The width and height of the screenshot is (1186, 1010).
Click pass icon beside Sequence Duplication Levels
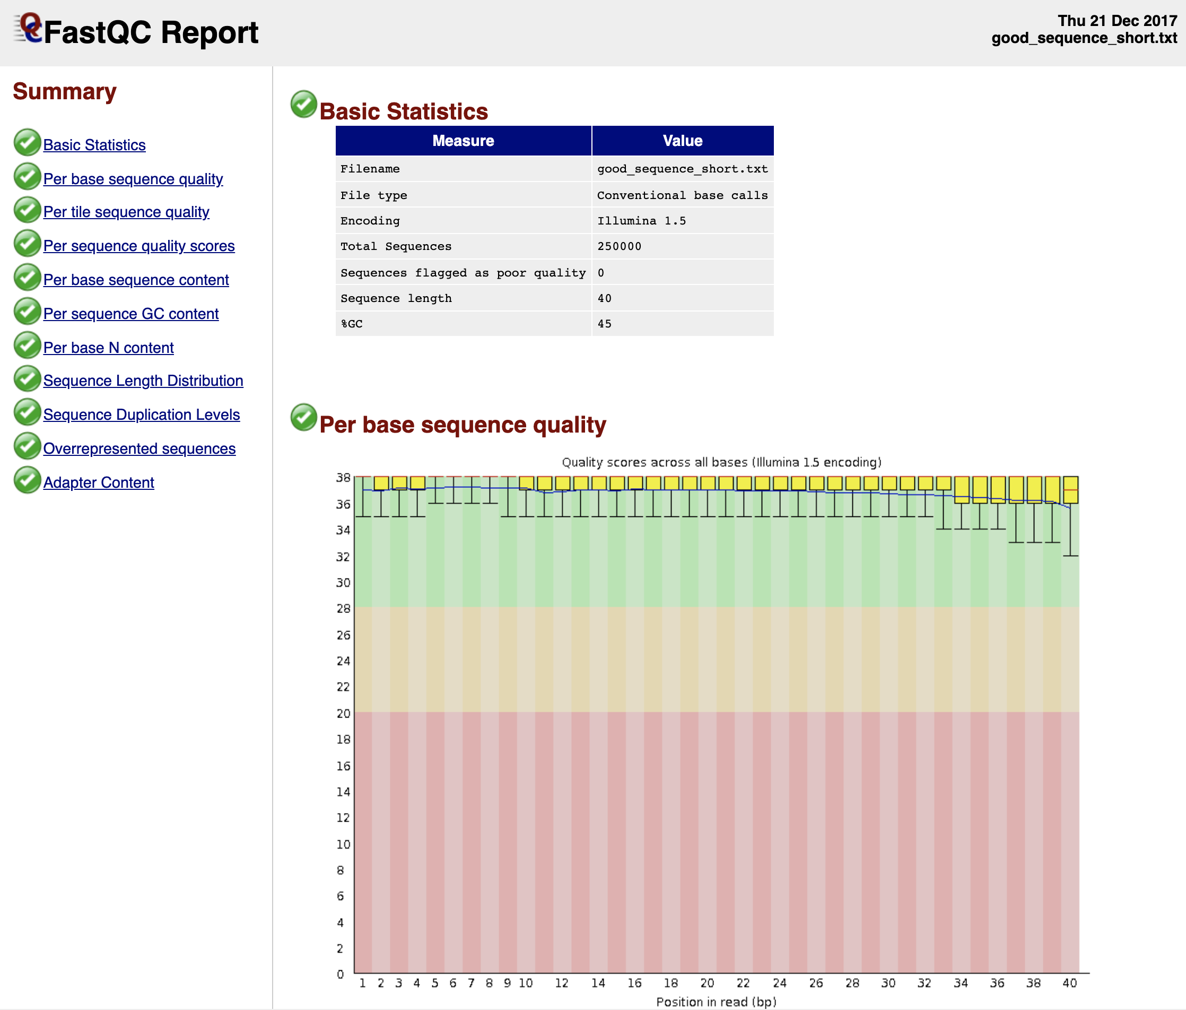(x=27, y=413)
